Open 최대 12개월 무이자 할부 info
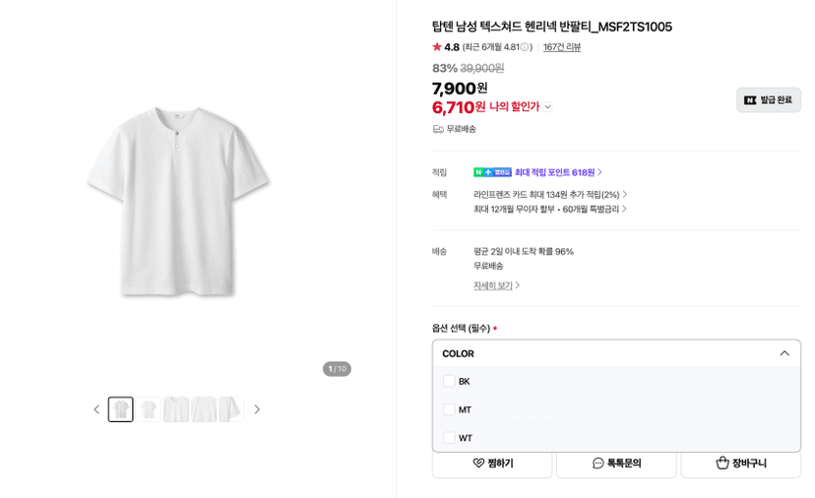 tap(550, 209)
